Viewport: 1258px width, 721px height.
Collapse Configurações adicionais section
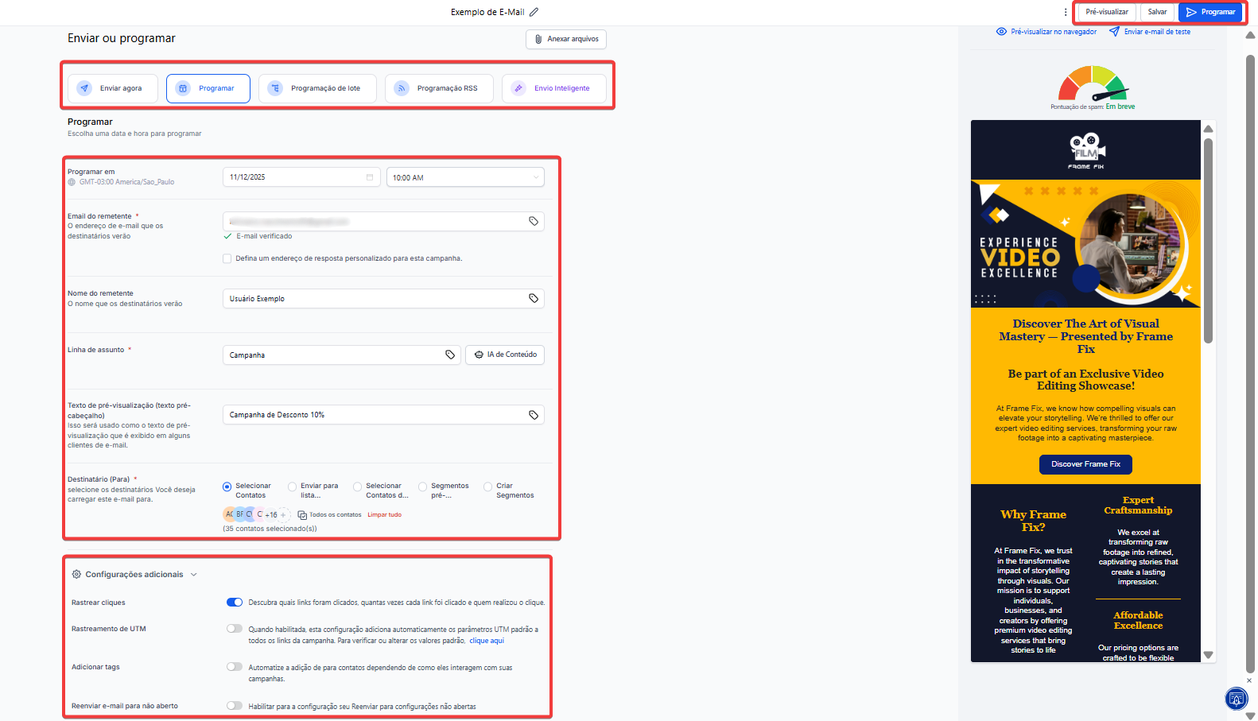pos(193,575)
